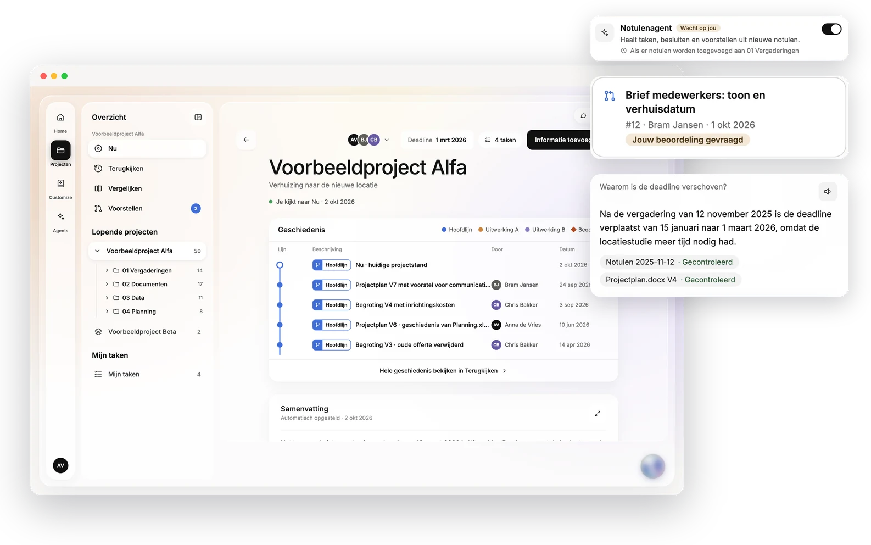This screenshot has height=545, width=871.
Task: Expand the 04 Planning folder
Action: point(107,312)
